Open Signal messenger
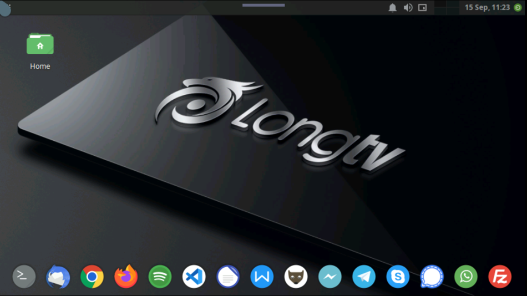Viewport: 527px width, 296px height. click(x=432, y=277)
